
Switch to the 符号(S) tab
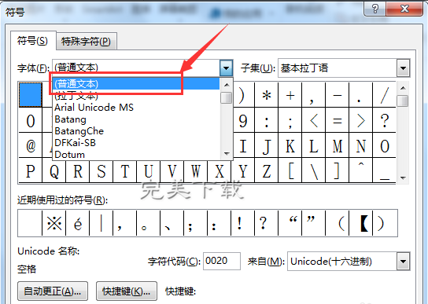click(x=33, y=41)
